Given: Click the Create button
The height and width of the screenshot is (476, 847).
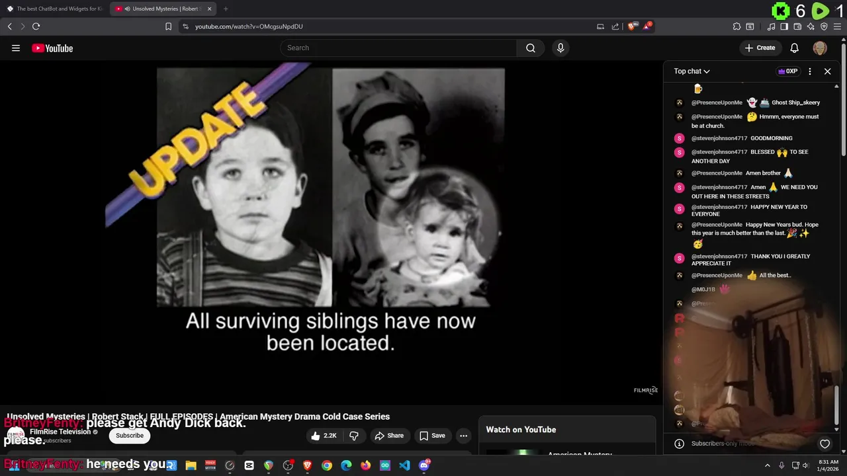Looking at the screenshot, I should pos(760,48).
